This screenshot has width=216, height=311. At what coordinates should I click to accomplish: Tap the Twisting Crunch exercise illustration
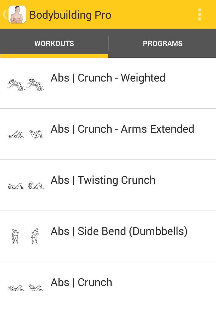click(26, 184)
